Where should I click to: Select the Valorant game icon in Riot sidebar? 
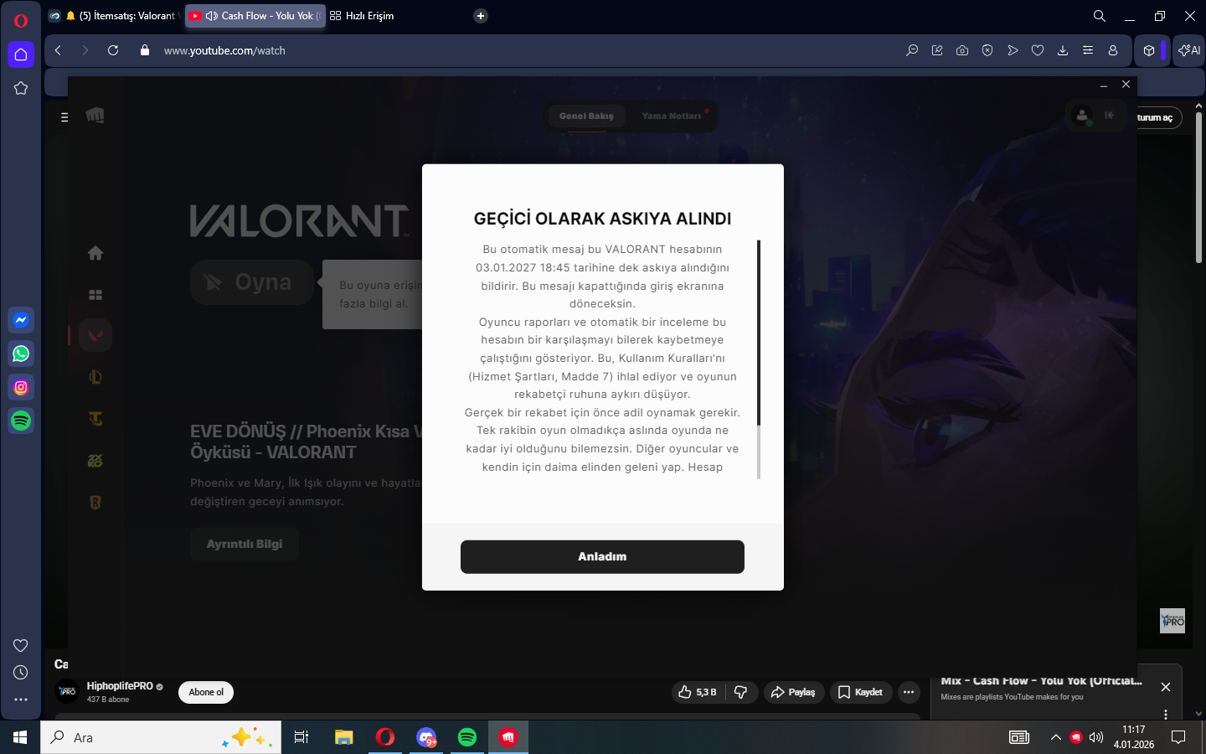(95, 335)
